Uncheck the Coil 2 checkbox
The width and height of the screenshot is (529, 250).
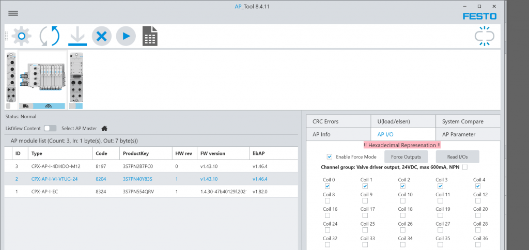[x=402, y=186]
